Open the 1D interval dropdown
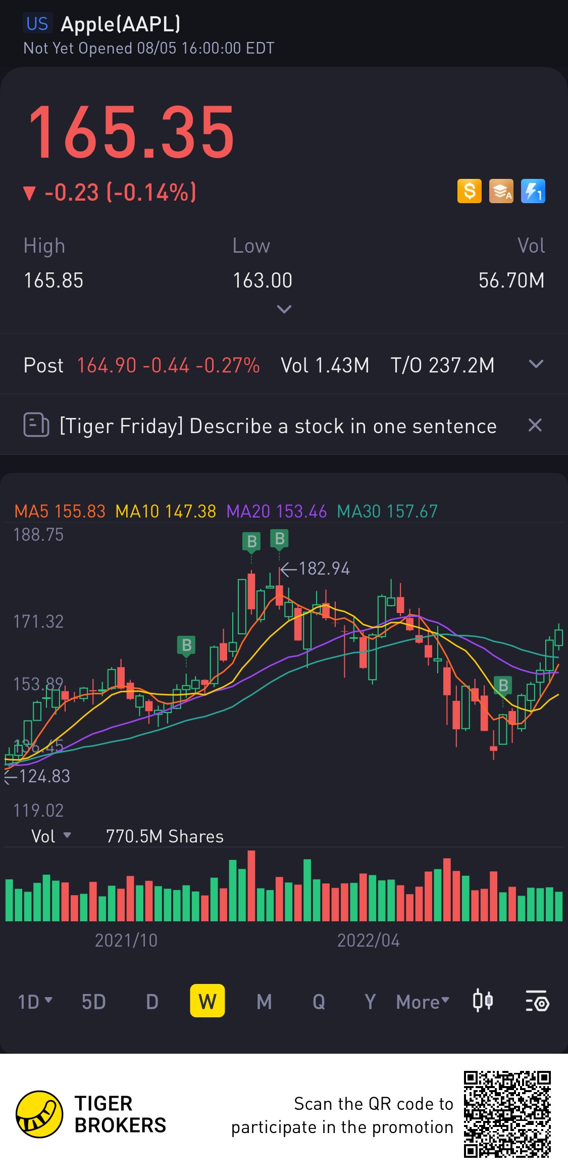Screen dimensions: 568x1175 [x=35, y=1002]
